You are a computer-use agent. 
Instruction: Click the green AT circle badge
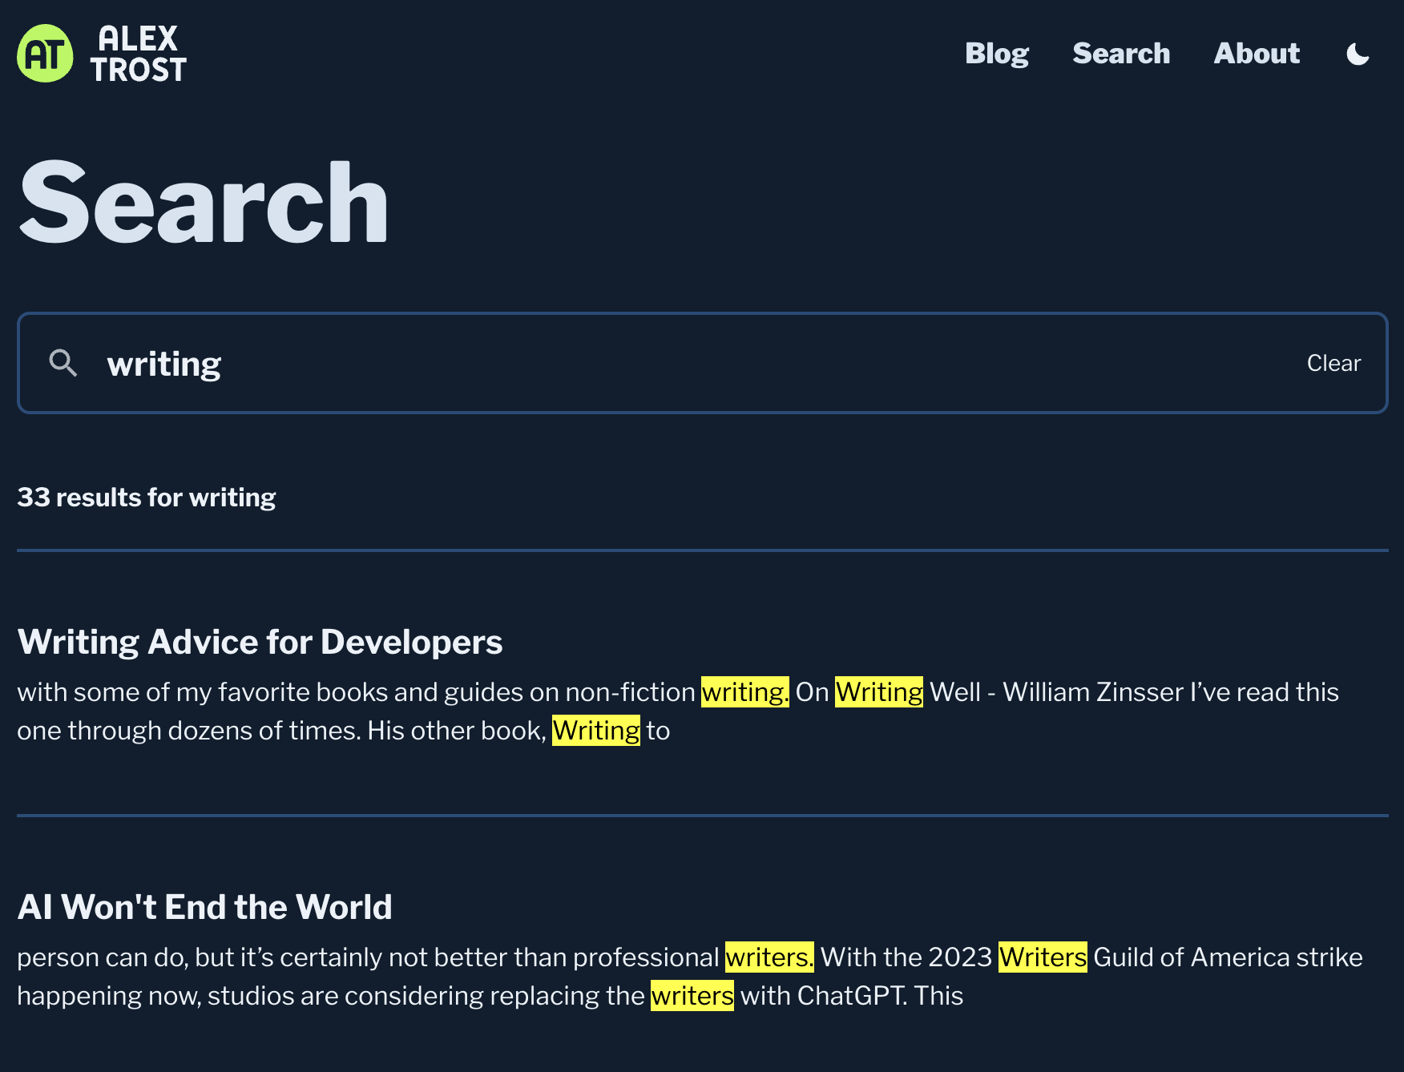(x=44, y=53)
